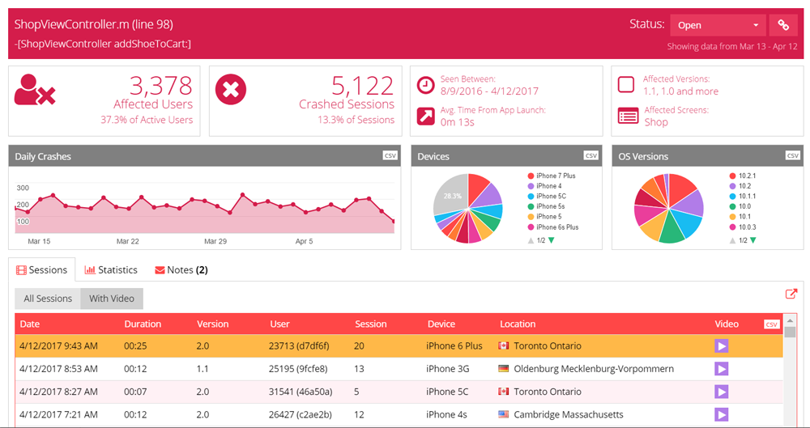810x428 pixels.
Task: Download Daily Crashes CSV file
Action: [x=390, y=156]
